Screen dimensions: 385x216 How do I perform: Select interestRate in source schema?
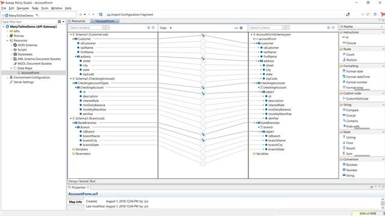click(x=91, y=101)
